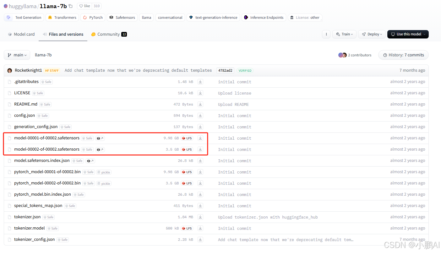Expand the Train dropdown
441x253 pixels.
(x=345, y=34)
